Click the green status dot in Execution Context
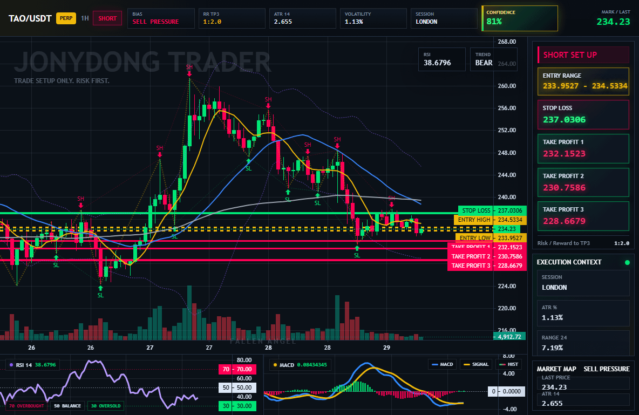Screen dimensions: 639x415 point(627,262)
